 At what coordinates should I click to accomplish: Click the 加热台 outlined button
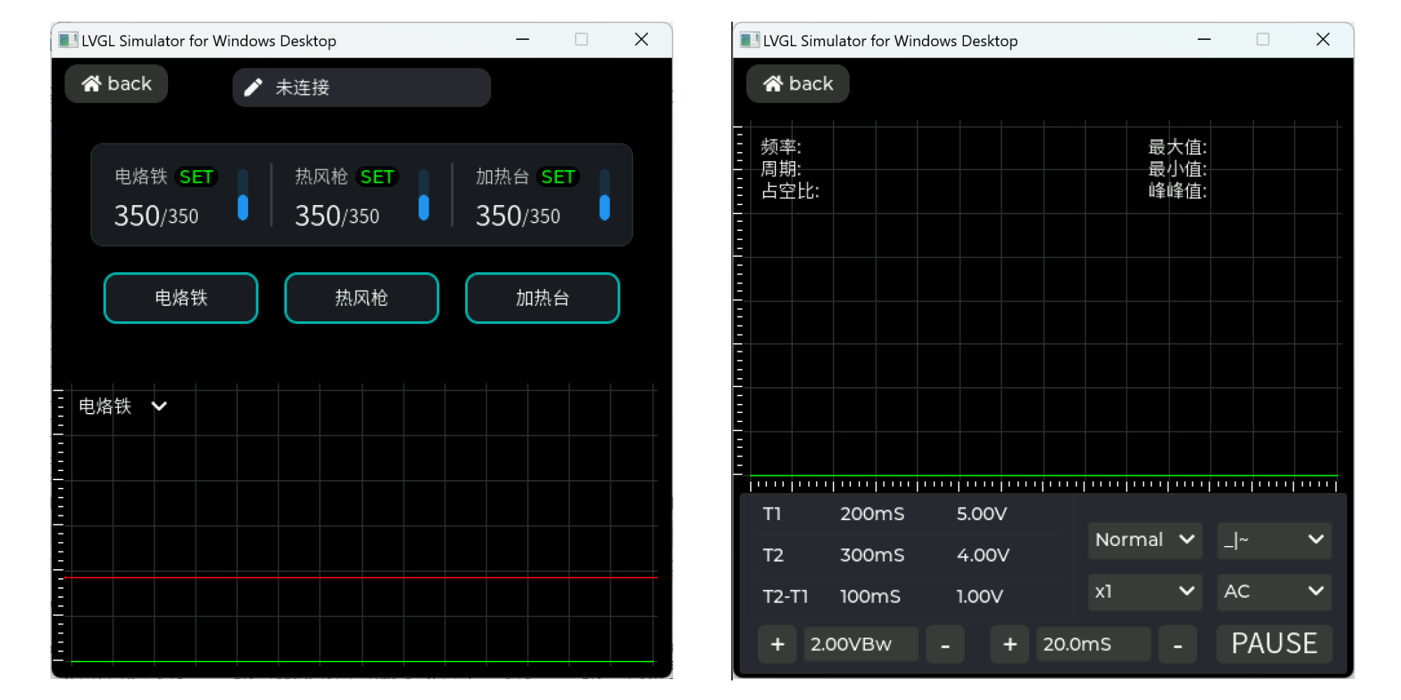(x=542, y=298)
